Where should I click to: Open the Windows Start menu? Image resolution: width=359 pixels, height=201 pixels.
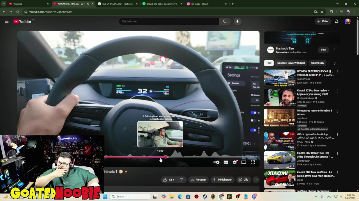click(x=105, y=197)
